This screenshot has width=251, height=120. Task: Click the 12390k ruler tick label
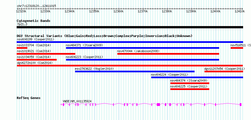coord(191,11)
